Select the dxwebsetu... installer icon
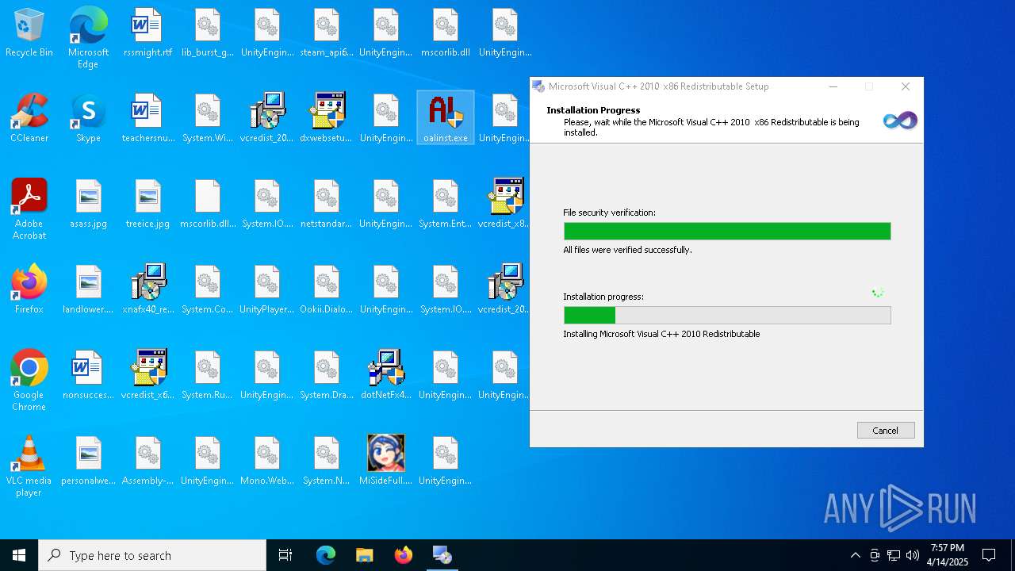This screenshot has height=571, width=1015. pyautogui.click(x=327, y=119)
